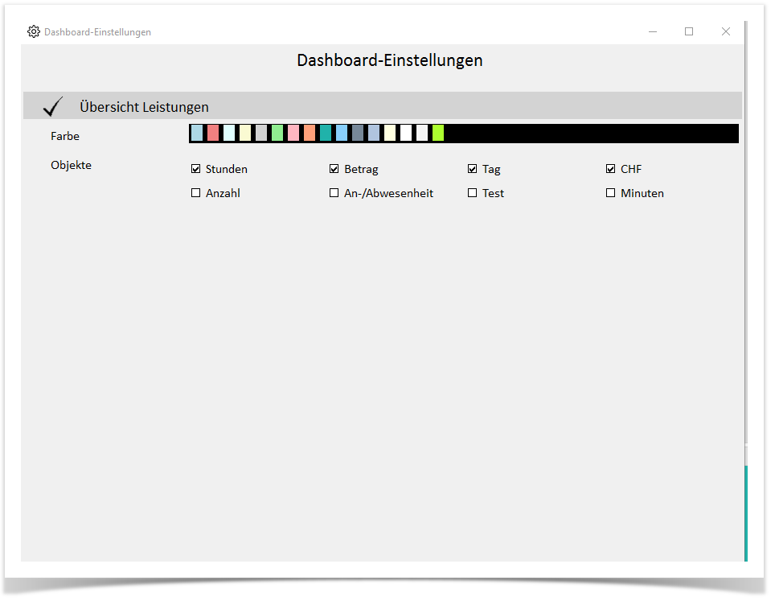Click the large Dashboard-Einstellungen heading

[x=389, y=60]
